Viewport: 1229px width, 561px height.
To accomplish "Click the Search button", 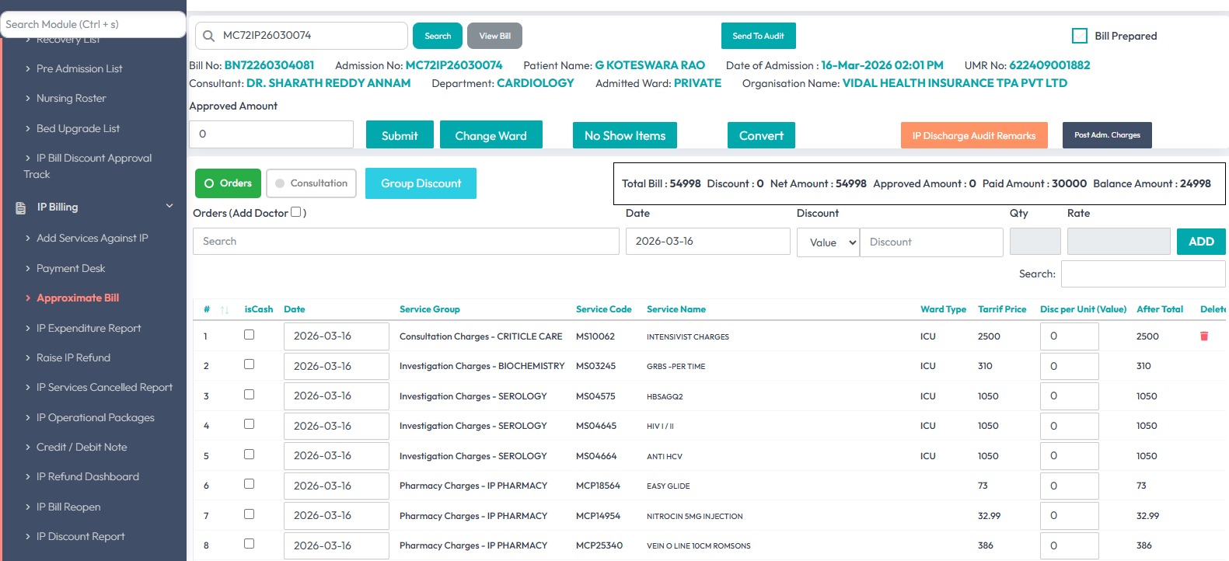I will point(438,36).
